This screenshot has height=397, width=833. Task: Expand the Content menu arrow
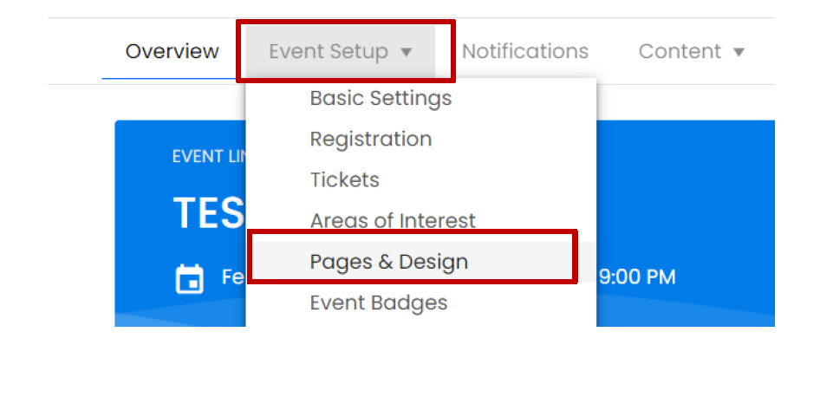coord(739,52)
